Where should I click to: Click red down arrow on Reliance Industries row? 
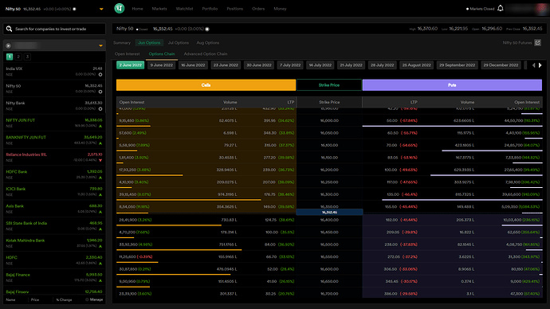(100, 160)
